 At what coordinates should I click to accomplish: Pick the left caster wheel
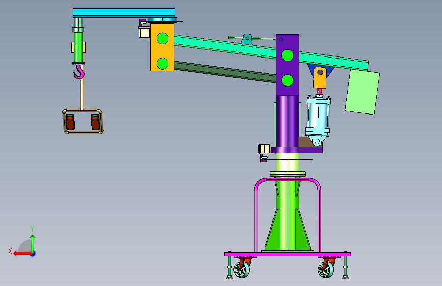[x=242, y=269]
